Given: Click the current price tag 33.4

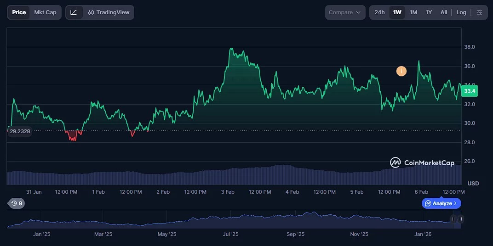Looking at the screenshot, I should click(470, 91).
